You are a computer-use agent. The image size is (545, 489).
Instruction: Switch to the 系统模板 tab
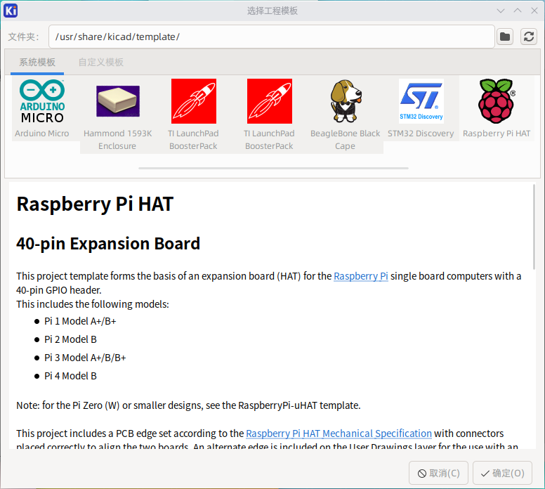(37, 62)
